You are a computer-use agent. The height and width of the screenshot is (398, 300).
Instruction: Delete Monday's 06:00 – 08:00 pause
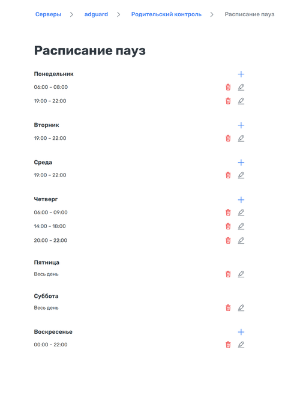(228, 87)
